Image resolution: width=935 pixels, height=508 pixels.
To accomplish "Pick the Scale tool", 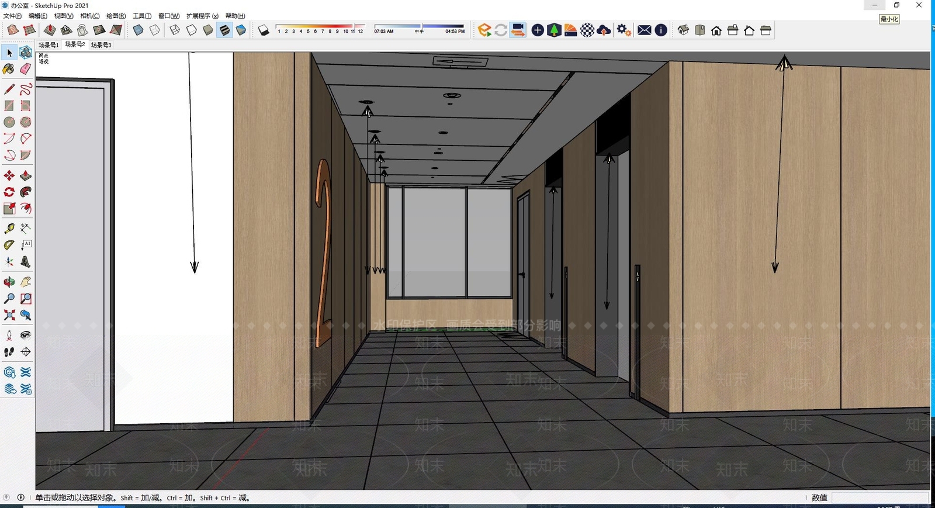I will point(9,208).
